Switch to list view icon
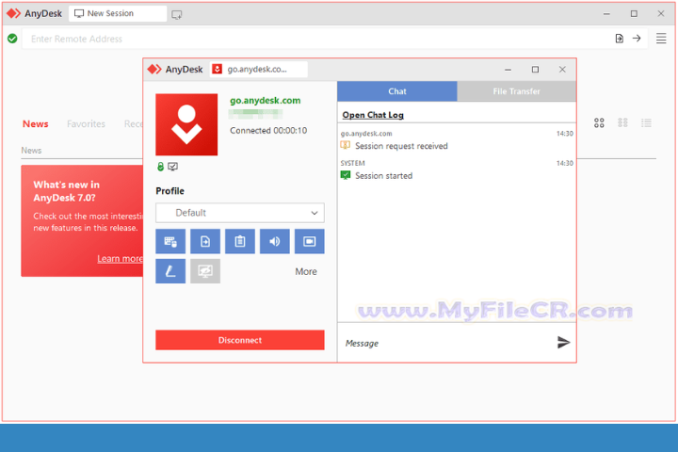 click(x=646, y=123)
